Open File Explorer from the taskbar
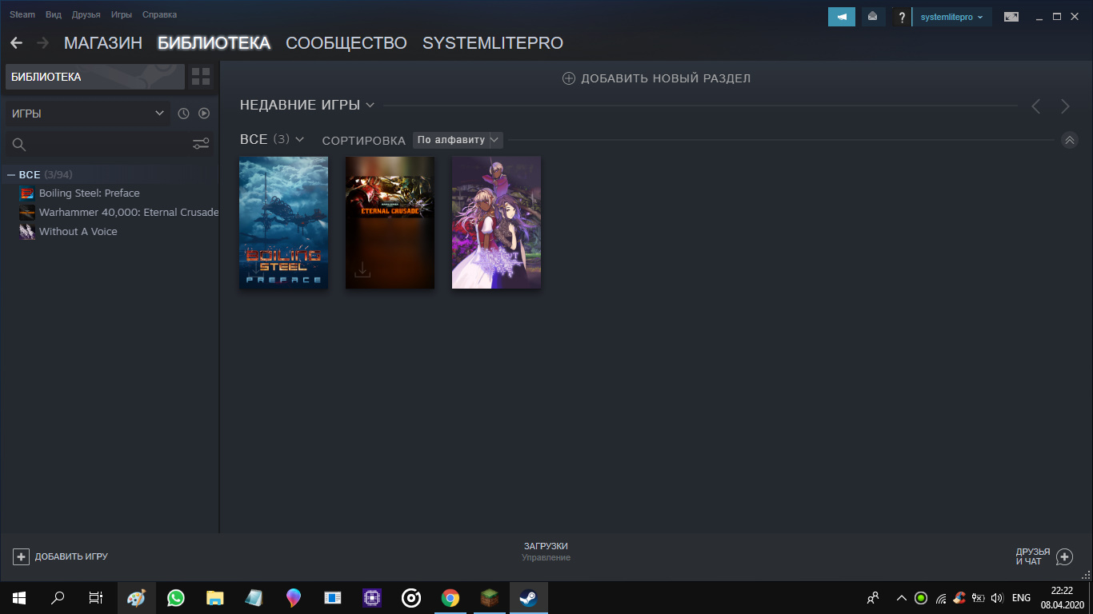The width and height of the screenshot is (1093, 614). pyautogui.click(x=214, y=597)
